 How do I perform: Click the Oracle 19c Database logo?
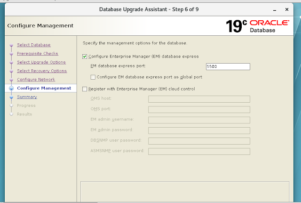pos(257,26)
